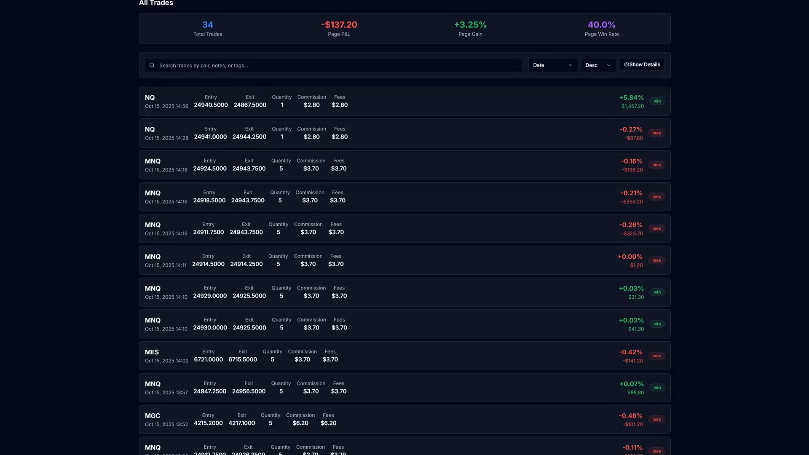
Task: Click the Page P&L -$137.20 stat
Action: [339, 28]
